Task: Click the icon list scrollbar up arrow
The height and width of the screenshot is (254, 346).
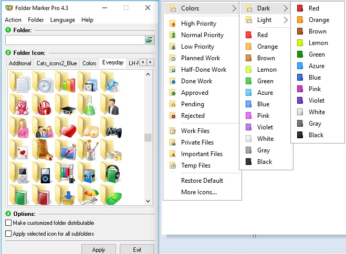Action: tap(148, 74)
